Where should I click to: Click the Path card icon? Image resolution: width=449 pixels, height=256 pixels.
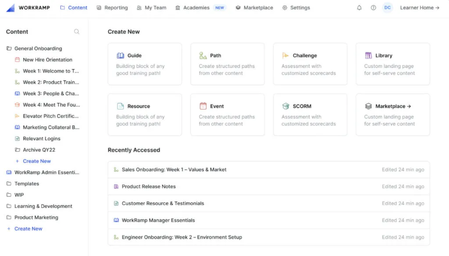203,56
